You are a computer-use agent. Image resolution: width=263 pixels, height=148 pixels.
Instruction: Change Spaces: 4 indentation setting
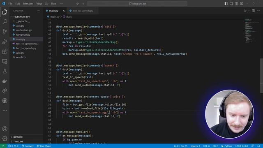pos(195,146)
